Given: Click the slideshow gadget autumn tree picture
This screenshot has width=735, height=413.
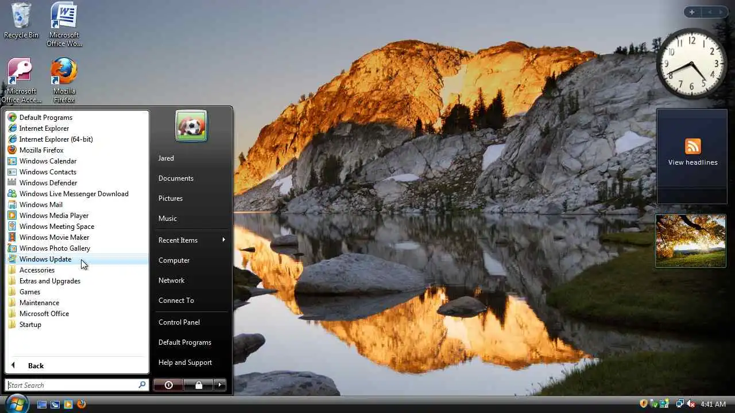Looking at the screenshot, I should tap(691, 241).
